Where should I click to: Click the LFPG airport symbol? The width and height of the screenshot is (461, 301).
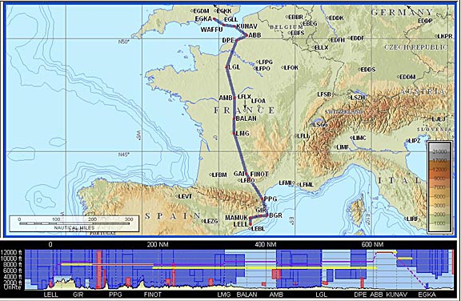pyautogui.click(x=257, y=62)
